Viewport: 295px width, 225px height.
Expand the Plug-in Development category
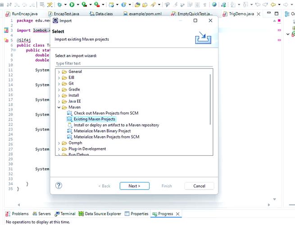point(59,149)
